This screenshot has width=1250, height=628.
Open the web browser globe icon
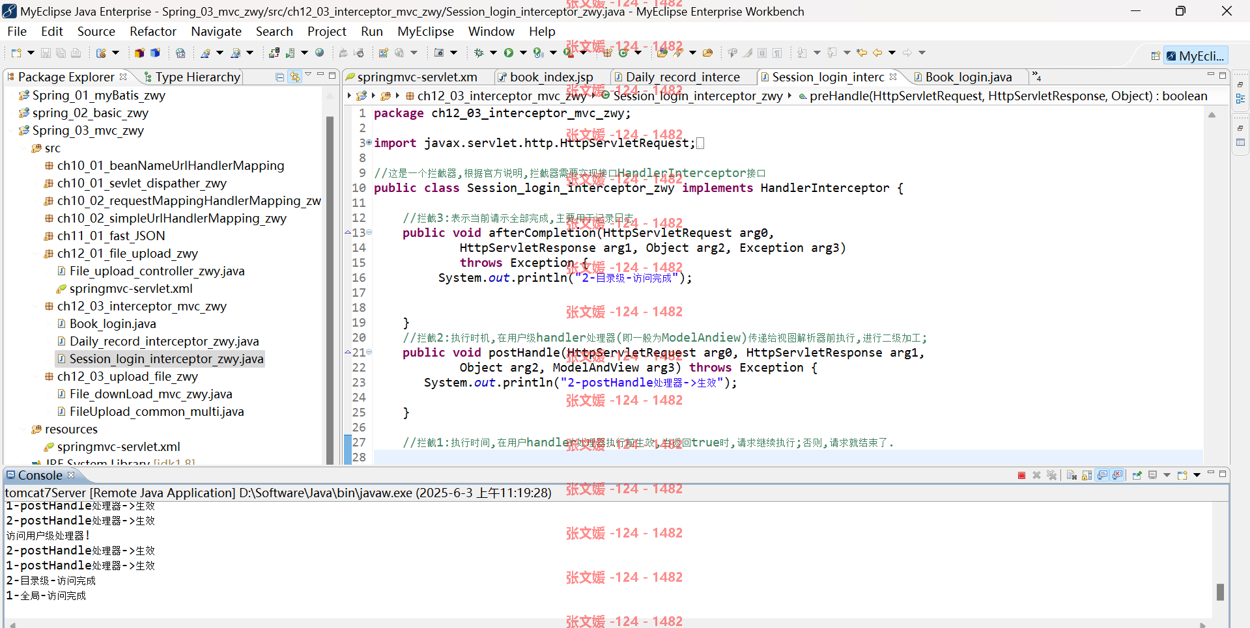coord(319,53)
